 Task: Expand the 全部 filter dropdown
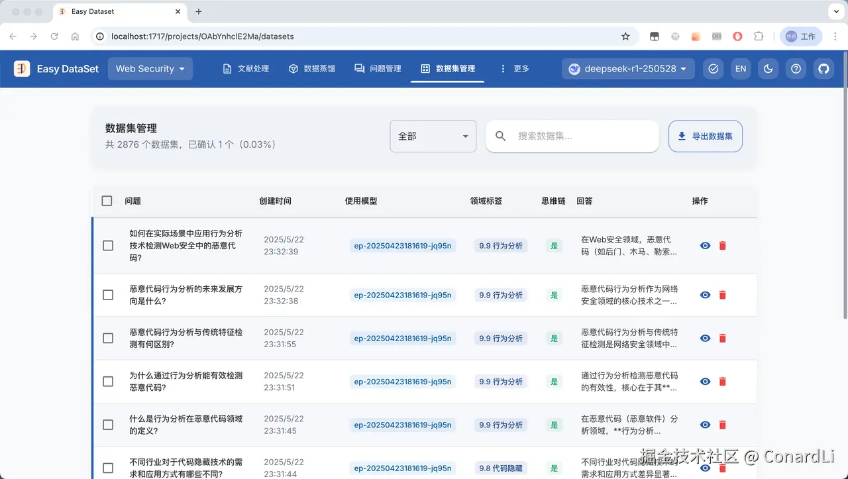point(433,136)
